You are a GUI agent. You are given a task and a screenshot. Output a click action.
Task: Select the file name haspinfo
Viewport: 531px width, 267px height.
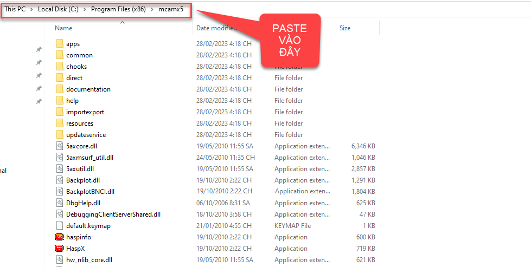(x=79, y=237)
